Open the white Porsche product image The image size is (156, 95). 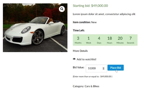35,28
